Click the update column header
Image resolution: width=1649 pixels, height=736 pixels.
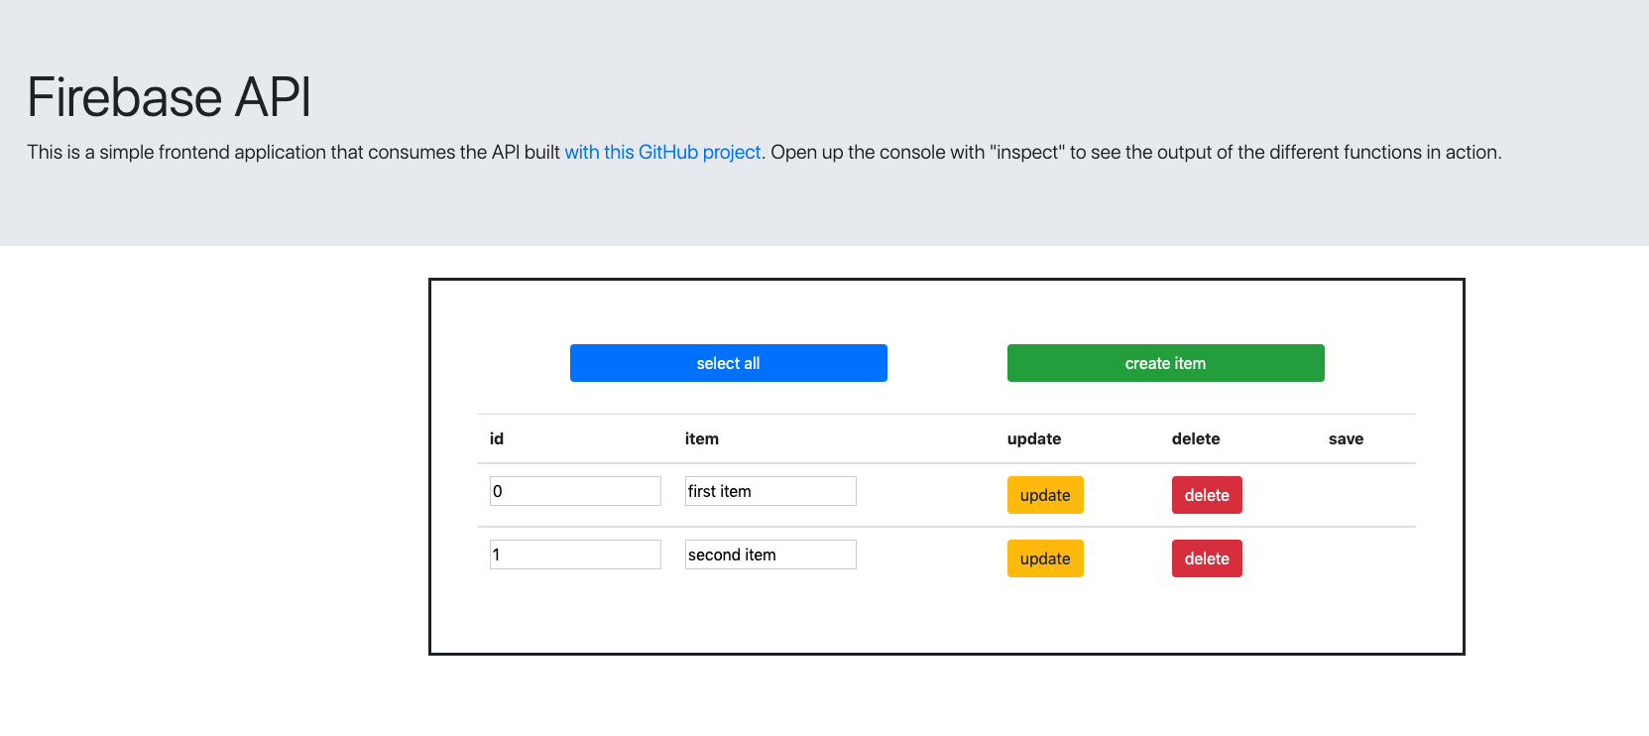1033,438
